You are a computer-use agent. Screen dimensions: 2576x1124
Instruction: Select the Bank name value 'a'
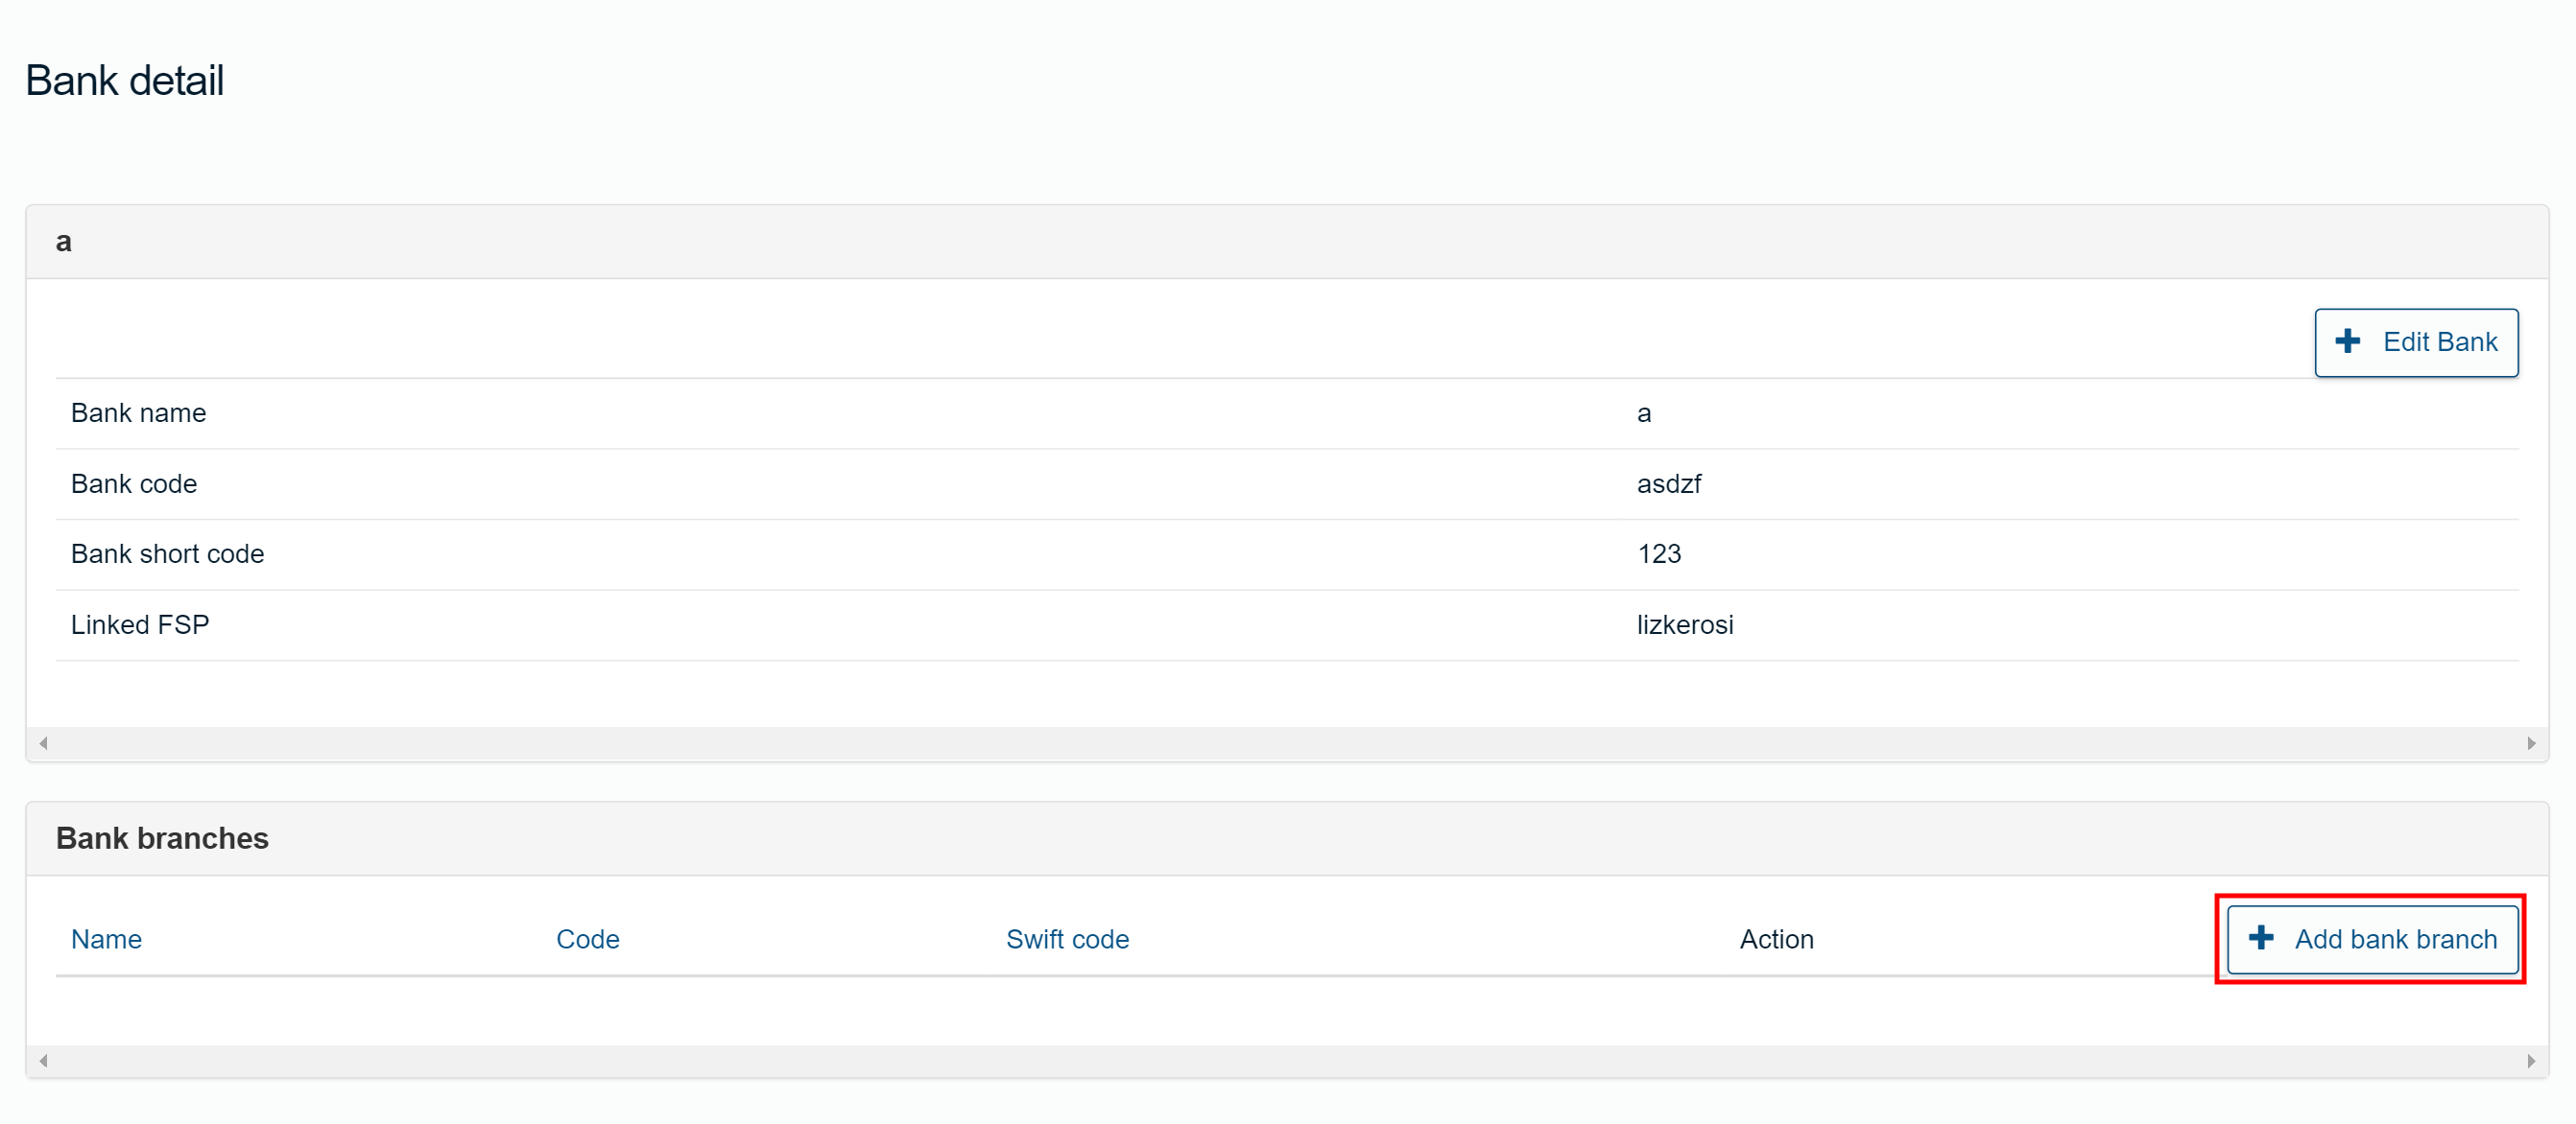pyautogui.click(x=1644, y=413)
